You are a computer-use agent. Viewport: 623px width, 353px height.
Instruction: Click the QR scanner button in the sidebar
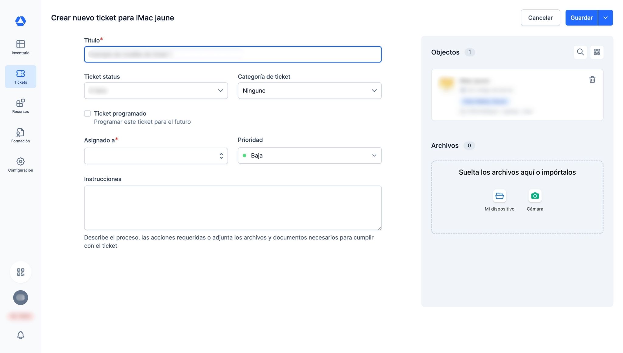point(20,272)
